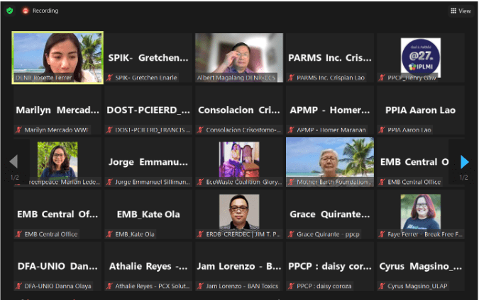Click the green encryption shield icon
Image resolution: width=479 pixels, height=300 pixels.
coord(9,11)
